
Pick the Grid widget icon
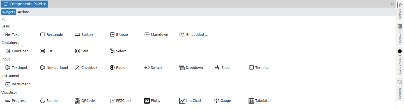pos(77,51)
